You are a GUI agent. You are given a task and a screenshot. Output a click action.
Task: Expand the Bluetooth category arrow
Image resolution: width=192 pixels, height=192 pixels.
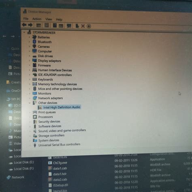click(30, 42)
